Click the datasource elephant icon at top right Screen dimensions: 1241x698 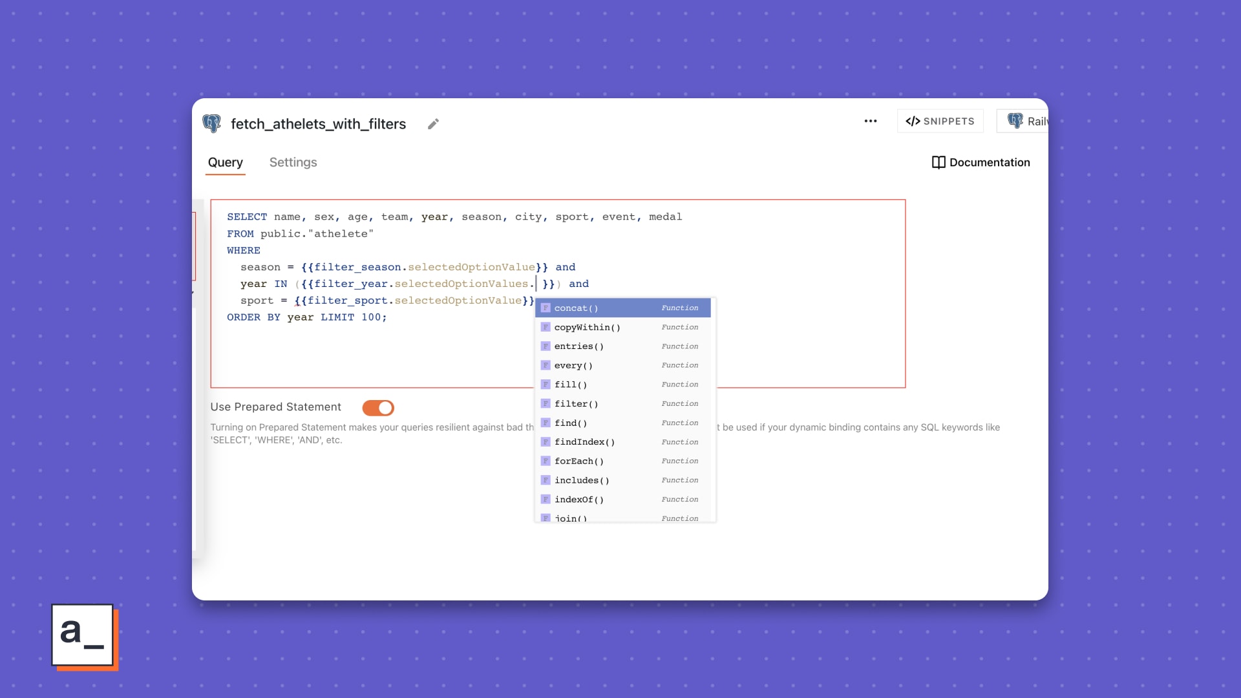(x=1015, y=121)
